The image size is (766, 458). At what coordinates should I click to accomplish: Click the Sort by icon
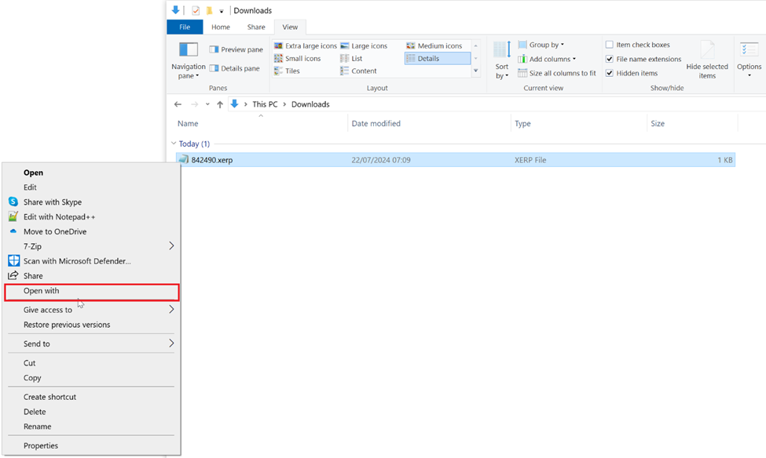point(501,52)
